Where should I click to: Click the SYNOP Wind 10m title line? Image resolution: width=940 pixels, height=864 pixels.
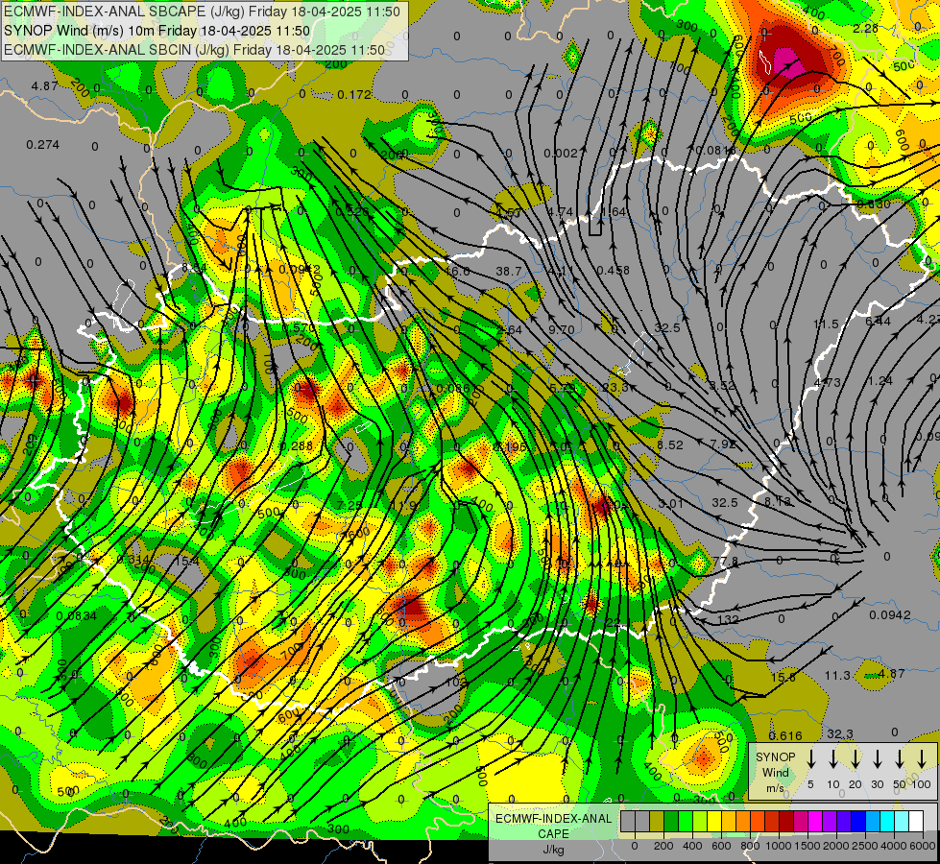point(157,31)
